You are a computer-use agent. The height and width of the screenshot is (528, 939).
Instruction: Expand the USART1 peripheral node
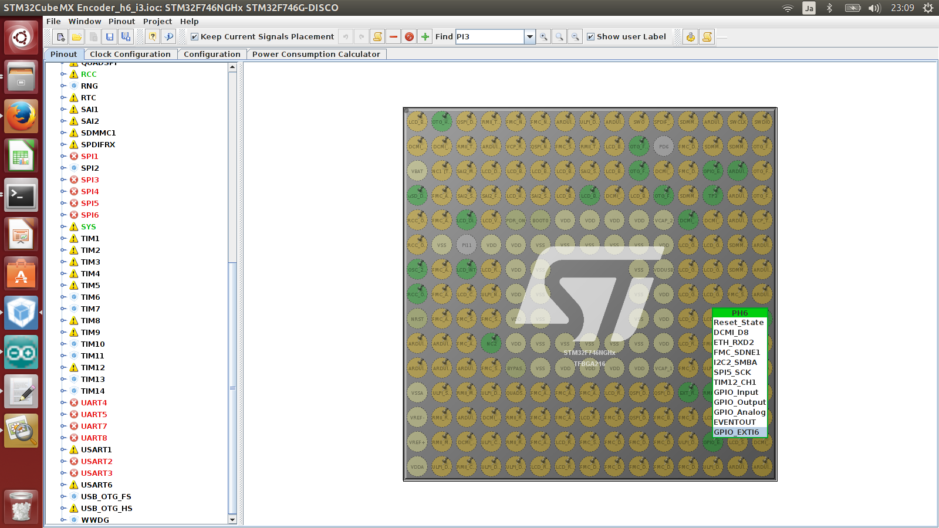(63, 450)
